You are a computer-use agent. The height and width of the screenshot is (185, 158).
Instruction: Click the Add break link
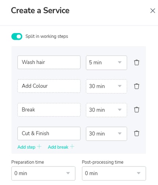(x=58, y=147)
